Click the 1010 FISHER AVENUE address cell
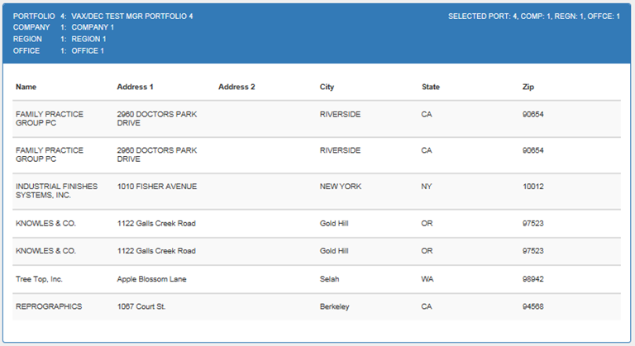Viewport: 635px width, 346px height. click(x=157, y=187)
